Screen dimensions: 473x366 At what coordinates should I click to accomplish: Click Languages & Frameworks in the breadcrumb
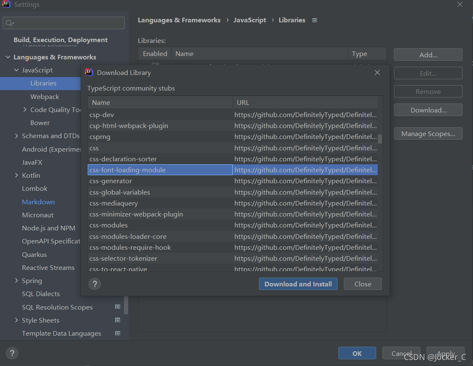[179, 20]
